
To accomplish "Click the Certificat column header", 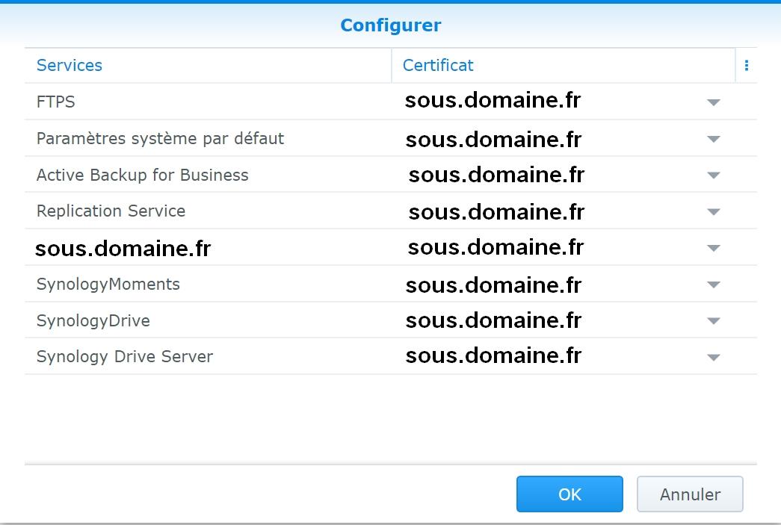I will point(438,66).
